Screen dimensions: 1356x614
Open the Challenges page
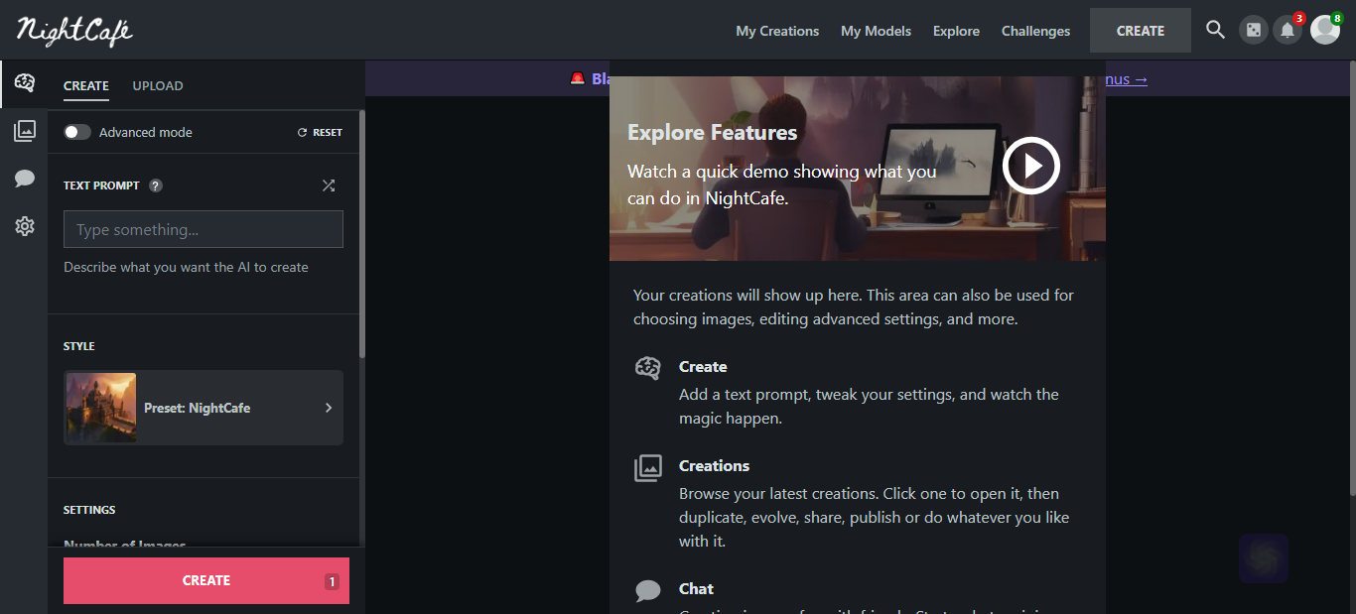click(1035, 31)
